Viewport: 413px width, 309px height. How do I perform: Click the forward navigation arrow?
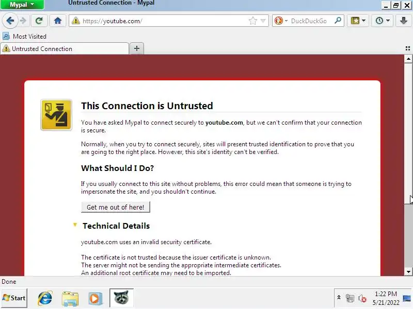[23, 21]
